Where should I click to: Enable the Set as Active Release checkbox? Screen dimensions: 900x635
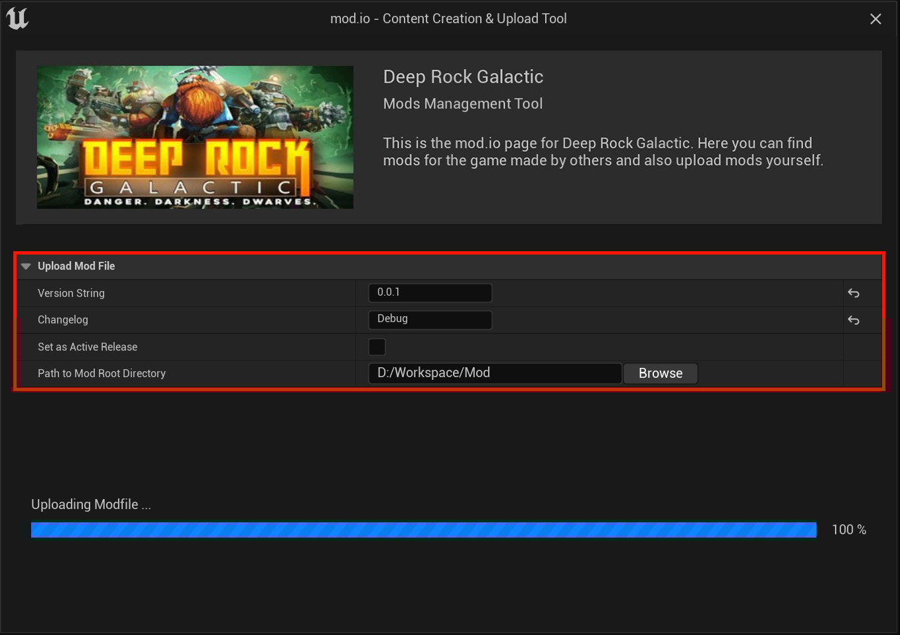[377, 347]
